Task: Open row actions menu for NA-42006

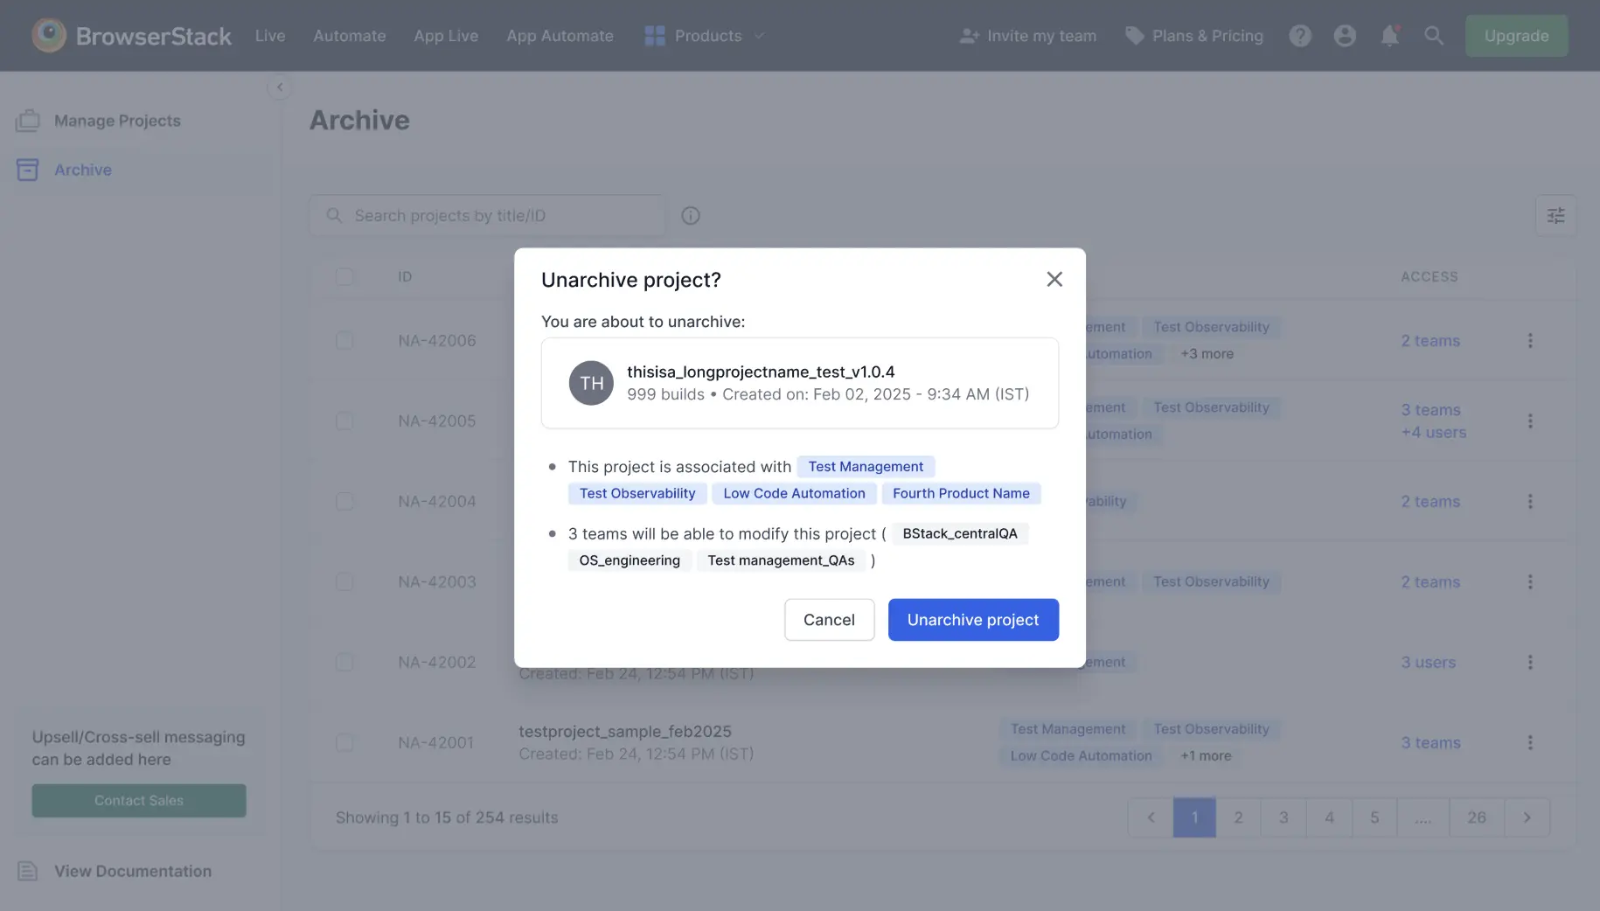Action: click(1530, 341)
